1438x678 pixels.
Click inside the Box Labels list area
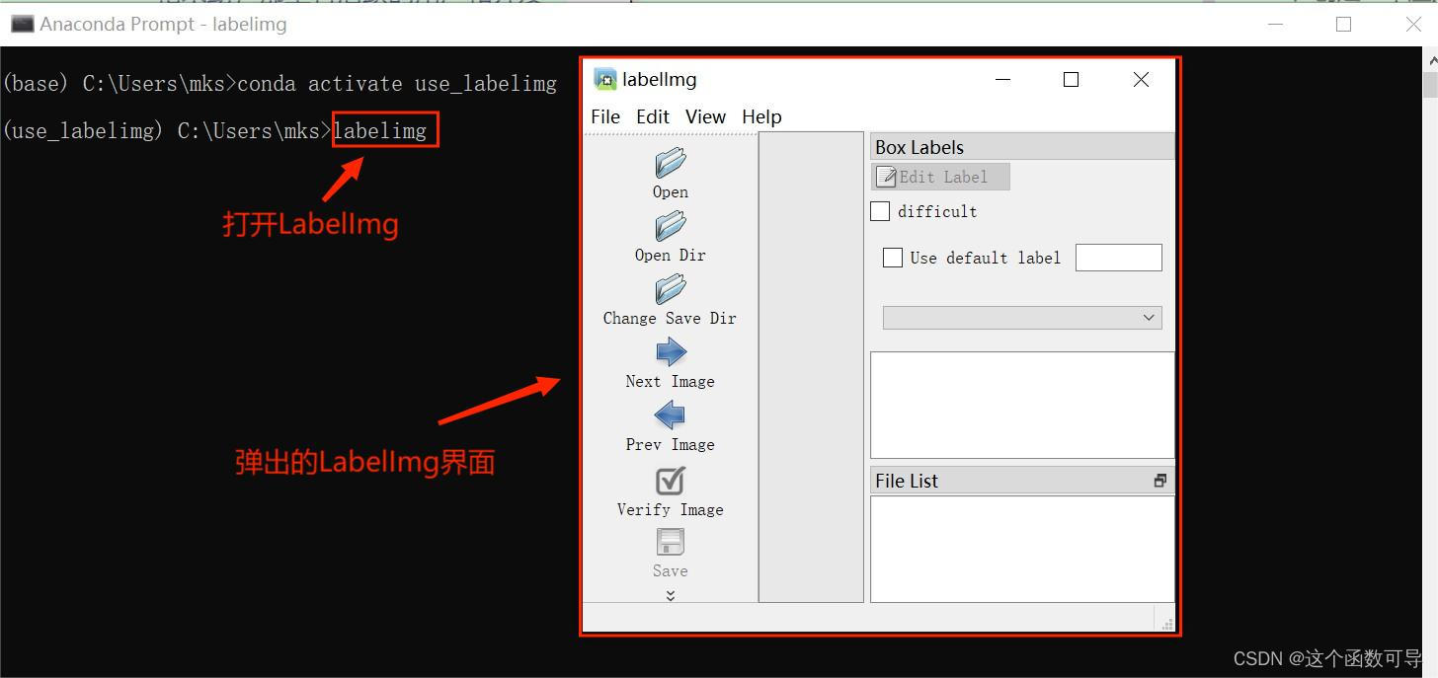tap(1022, 405)
